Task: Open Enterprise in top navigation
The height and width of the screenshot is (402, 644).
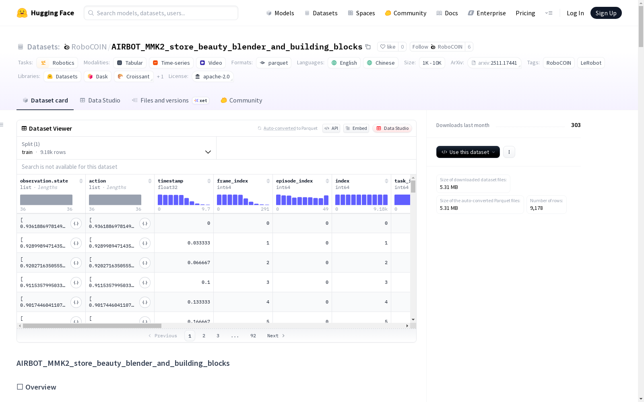Action: click(487, 13)
